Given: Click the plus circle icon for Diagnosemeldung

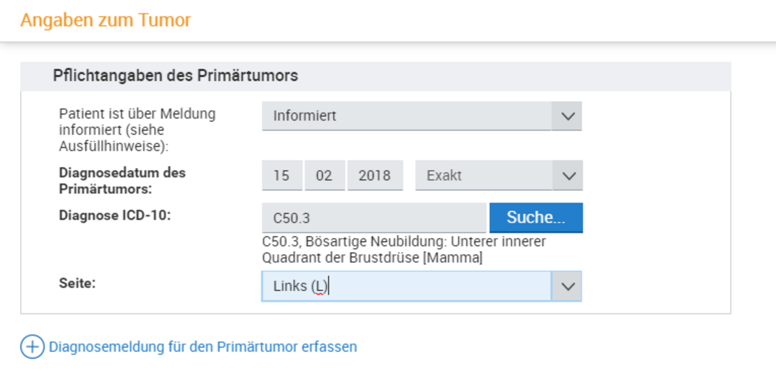Looking at the screenshot, I should [x=32, y=347].
